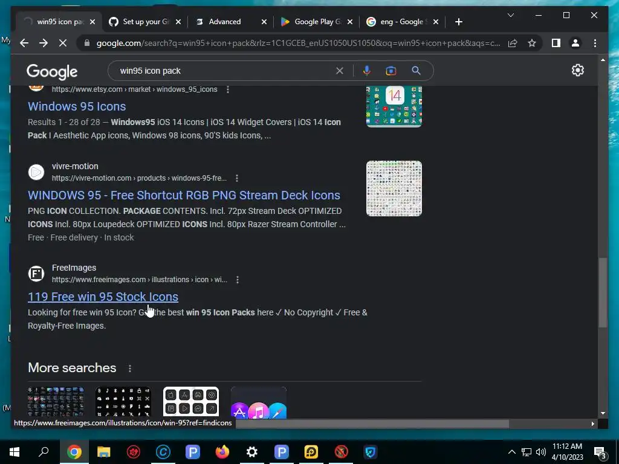
Task: Show hidden system tray icons
Action: tap(511, 452)
